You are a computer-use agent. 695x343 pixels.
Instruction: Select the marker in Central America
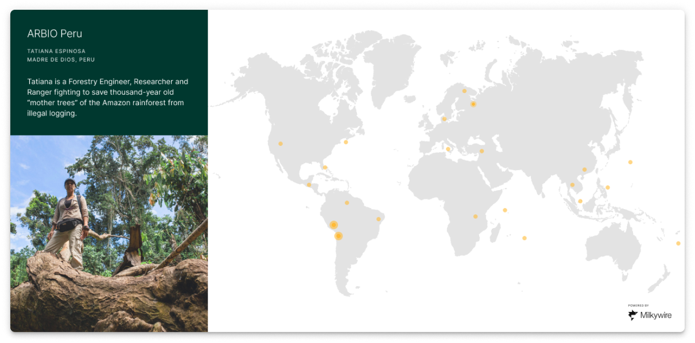309,185
